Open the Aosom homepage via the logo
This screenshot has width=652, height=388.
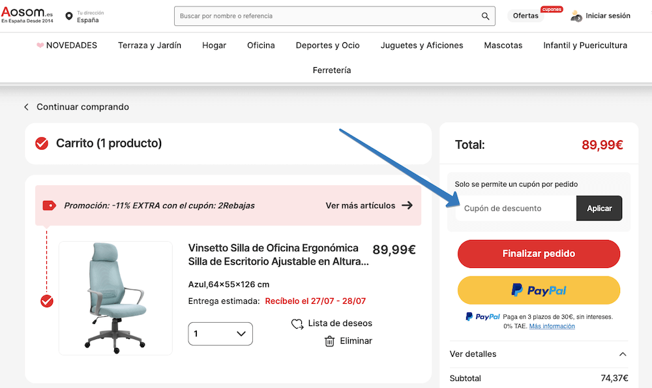26,13
